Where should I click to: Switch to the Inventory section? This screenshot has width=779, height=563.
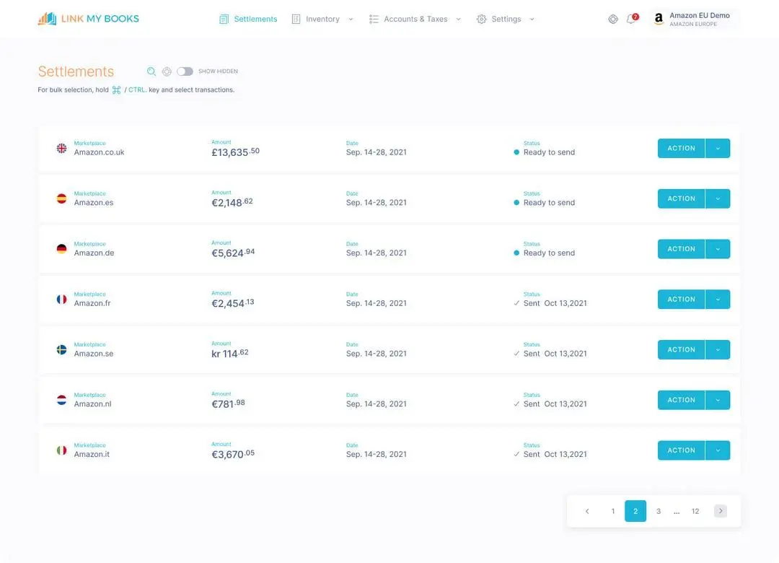(x=322, y=19)
